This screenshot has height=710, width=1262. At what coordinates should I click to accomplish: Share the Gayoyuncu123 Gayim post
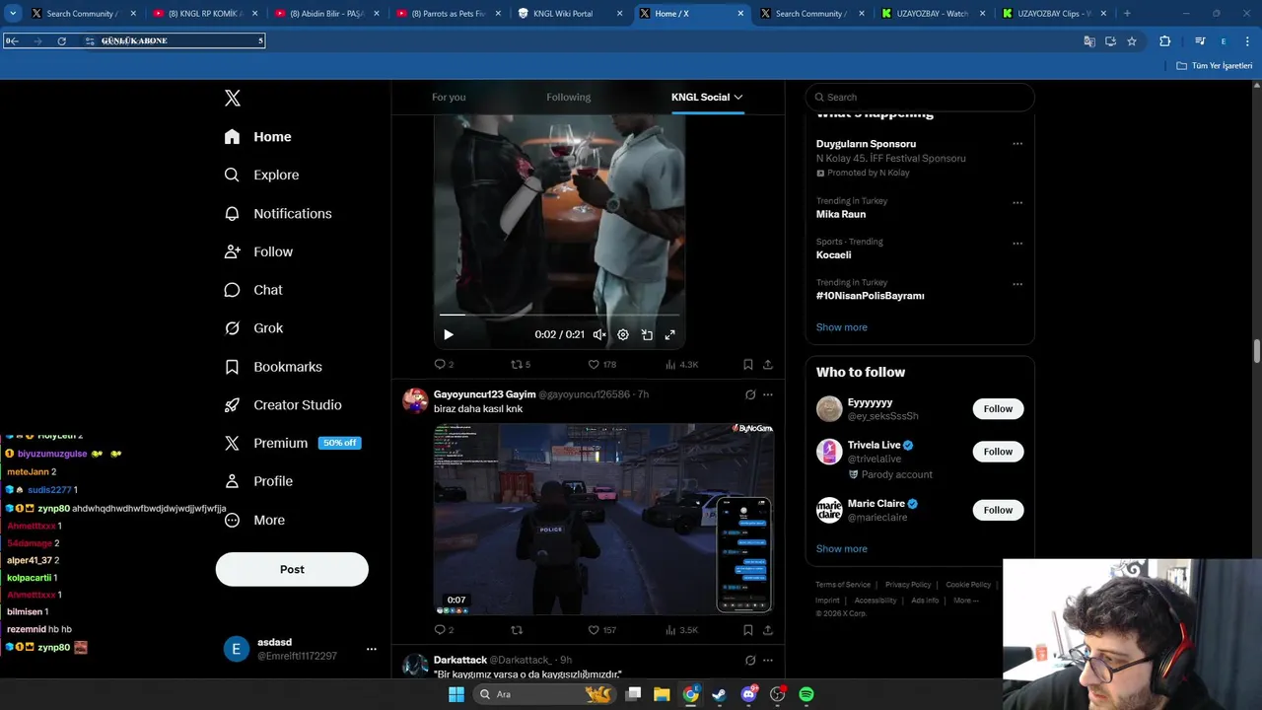coord(768,629)
